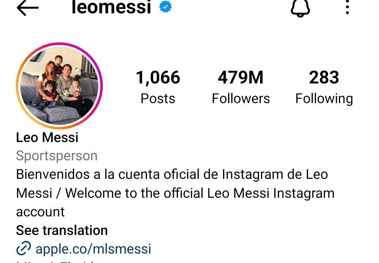View story from the profile picture
This screenshot has width=379, height=263.
pyautogui.click(x=59, y=86)
